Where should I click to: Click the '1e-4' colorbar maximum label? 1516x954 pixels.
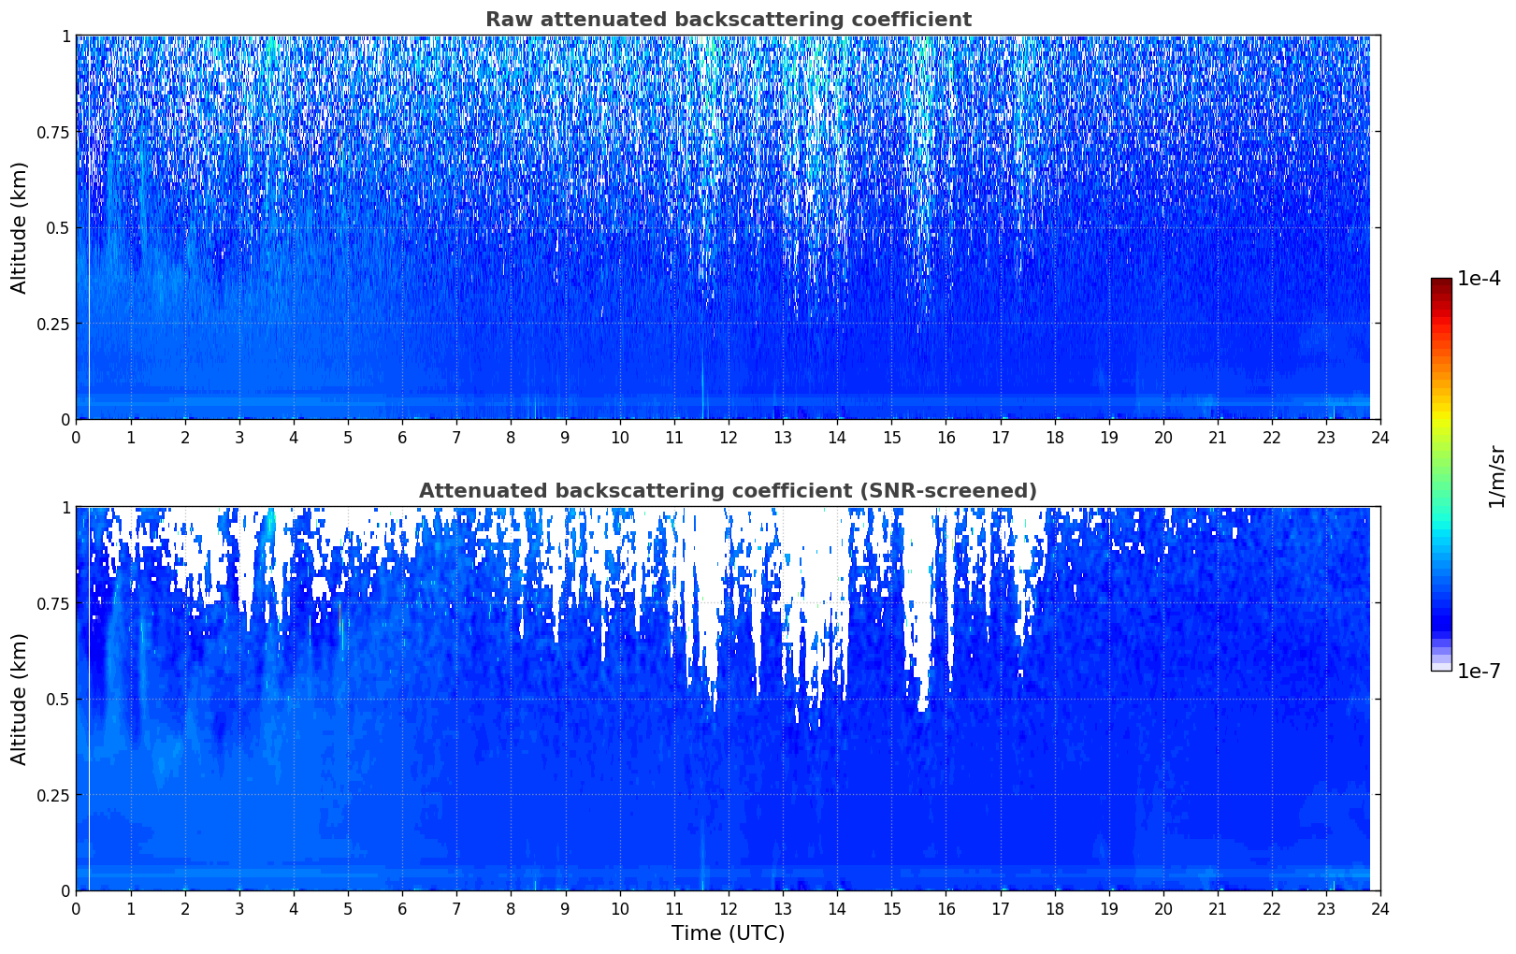click(x=1479, y=279)
